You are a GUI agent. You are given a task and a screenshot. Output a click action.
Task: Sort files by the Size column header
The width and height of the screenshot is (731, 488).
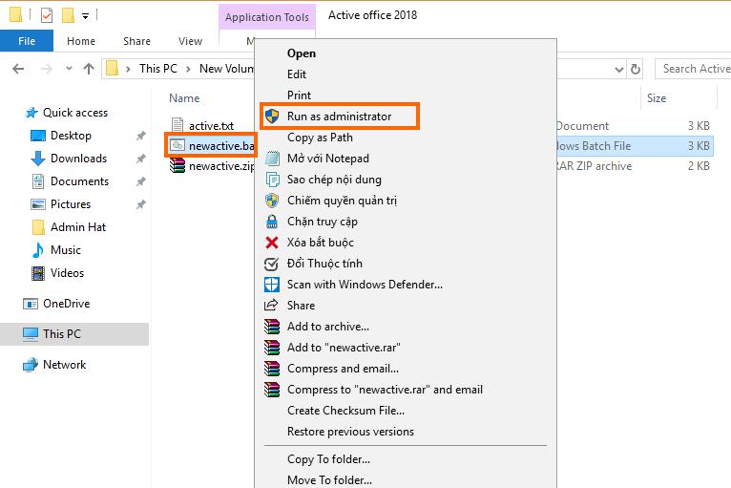coord(657,98)
